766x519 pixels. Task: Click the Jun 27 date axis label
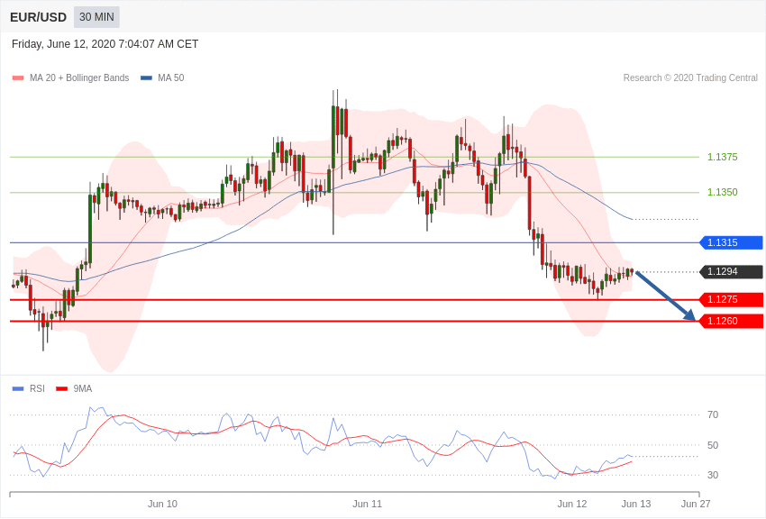[696, 504]
